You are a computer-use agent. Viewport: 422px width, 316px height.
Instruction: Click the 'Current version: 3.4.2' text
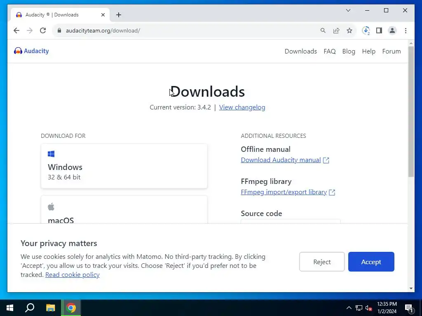[x=180, y=107]
